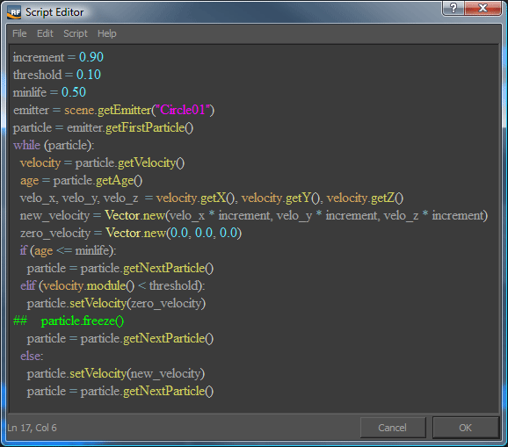This screenshot has height=447, width=508.
Task: Open the File menu
Action: (19, 33)
